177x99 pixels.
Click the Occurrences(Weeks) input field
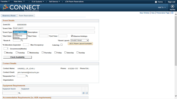coord(6,49)
